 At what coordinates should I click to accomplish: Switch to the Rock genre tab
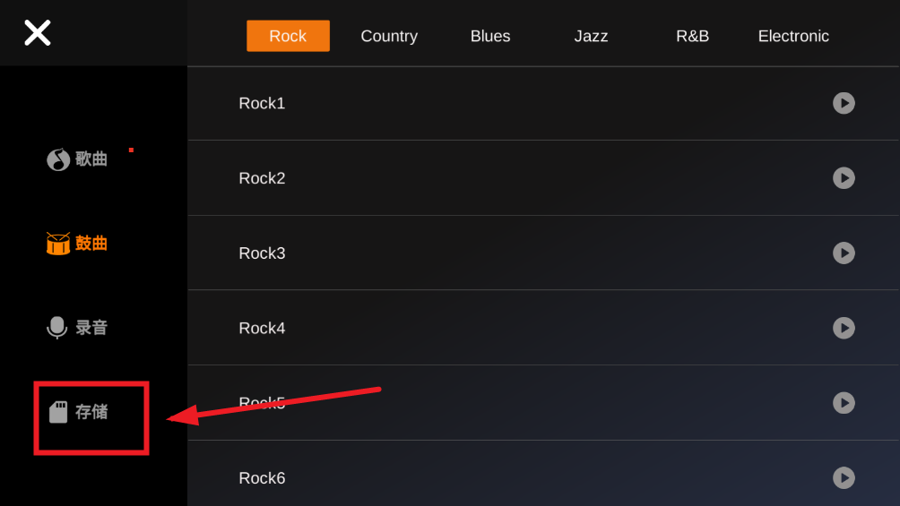pyautogui.click(x=288, y=36)
